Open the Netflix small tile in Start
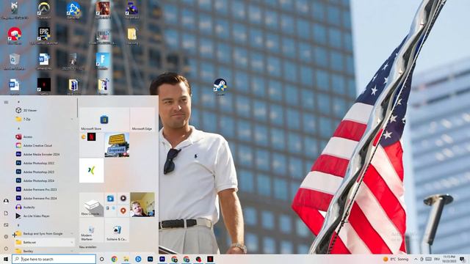This screenshot has width=470, height=264. click(91, 137)
